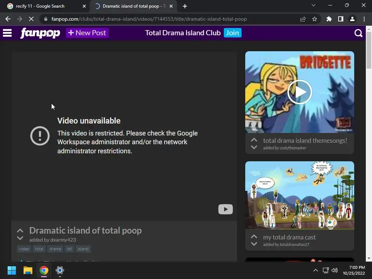Downvote my total drama cast
Image resolution: width=372 pixels, height=279 pixels.
tap(254, 244)
